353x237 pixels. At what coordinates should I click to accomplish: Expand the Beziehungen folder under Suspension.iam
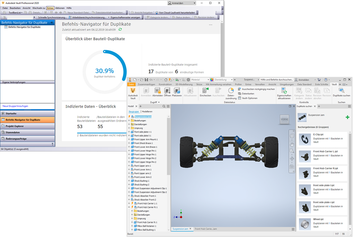(129, 121)
